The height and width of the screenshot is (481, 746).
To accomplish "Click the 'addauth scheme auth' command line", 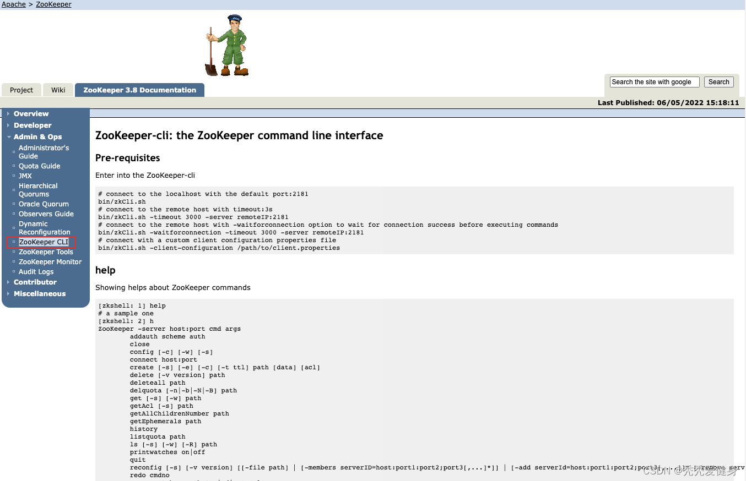I will point(167,337).
